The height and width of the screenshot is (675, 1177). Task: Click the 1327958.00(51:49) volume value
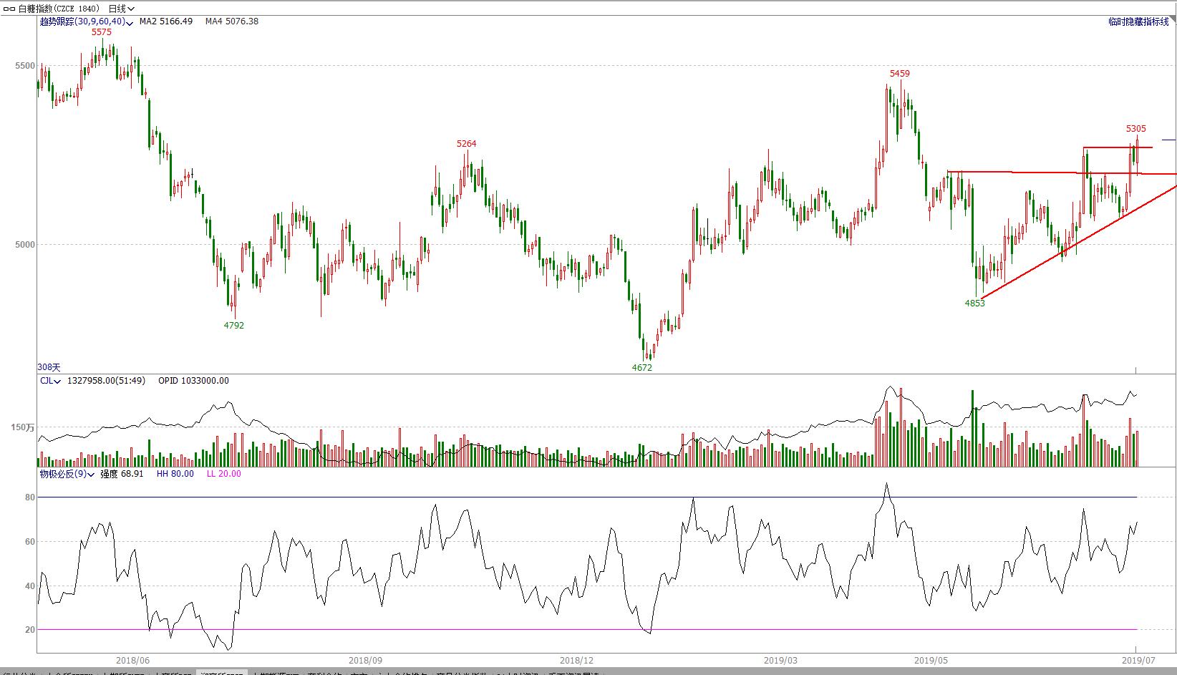(106, 381)
